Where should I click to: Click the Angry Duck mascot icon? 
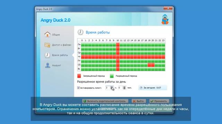click(x=165, y=19)
